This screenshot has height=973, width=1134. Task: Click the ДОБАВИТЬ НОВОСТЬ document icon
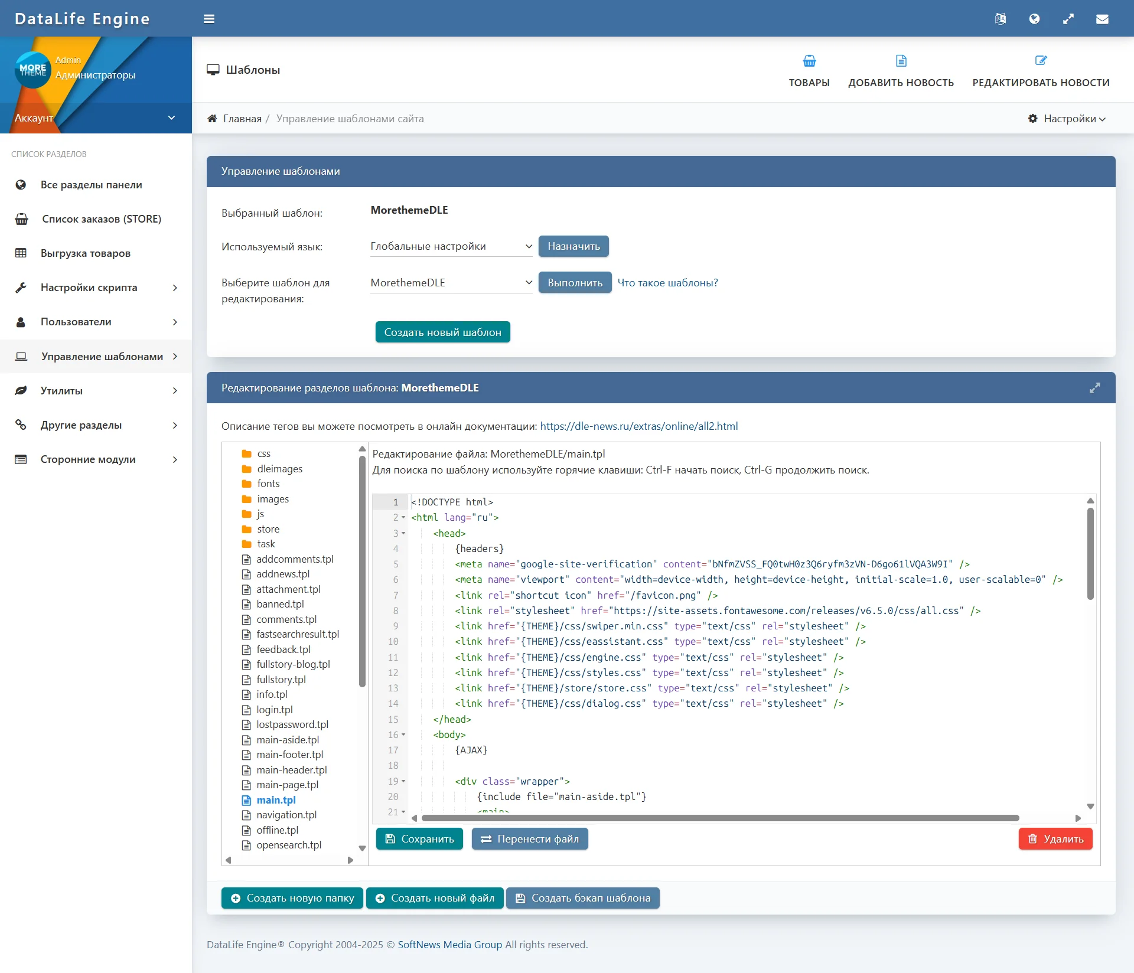coord(901,61)
